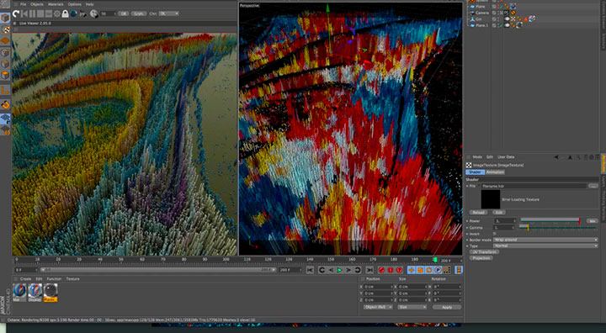Viewport: 606px width, 333px height.
Task: Click the Edit button below texture preview
Action: click(498, 213)
